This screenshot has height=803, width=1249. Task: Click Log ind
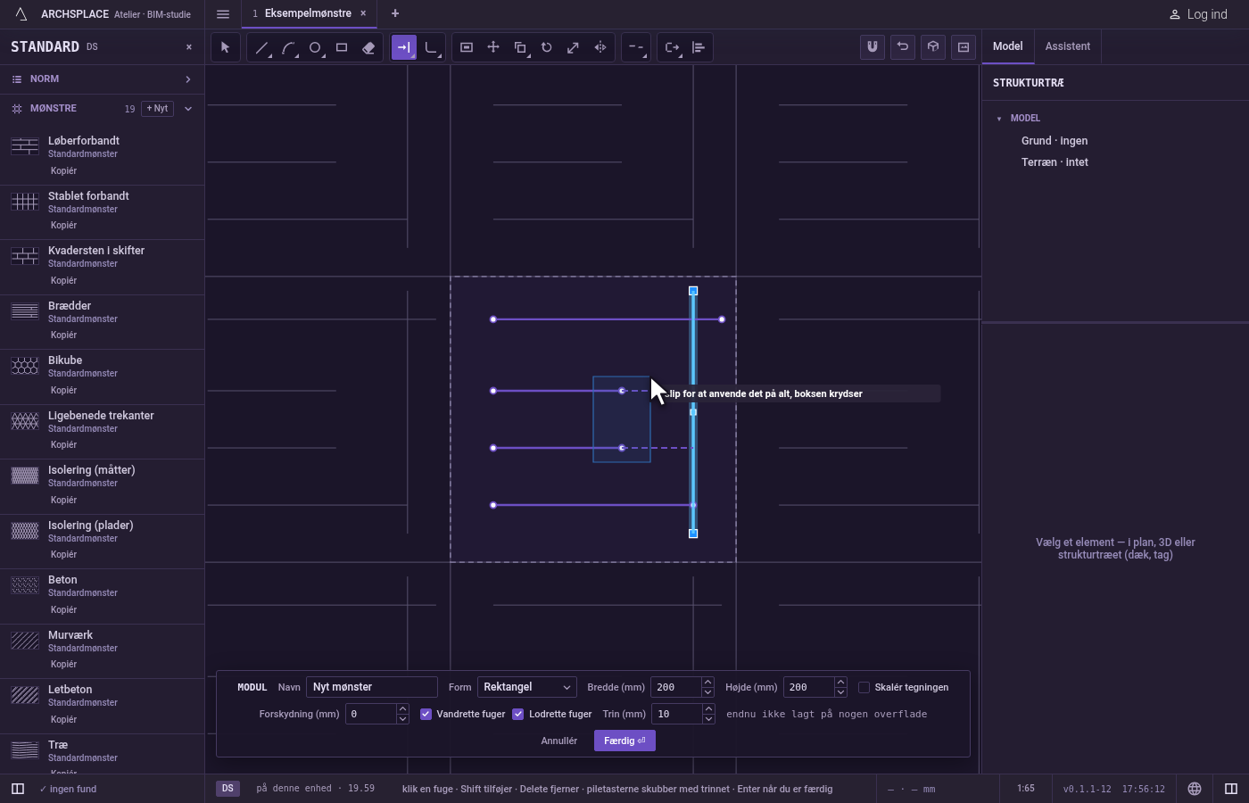[x=1198, y=14]
